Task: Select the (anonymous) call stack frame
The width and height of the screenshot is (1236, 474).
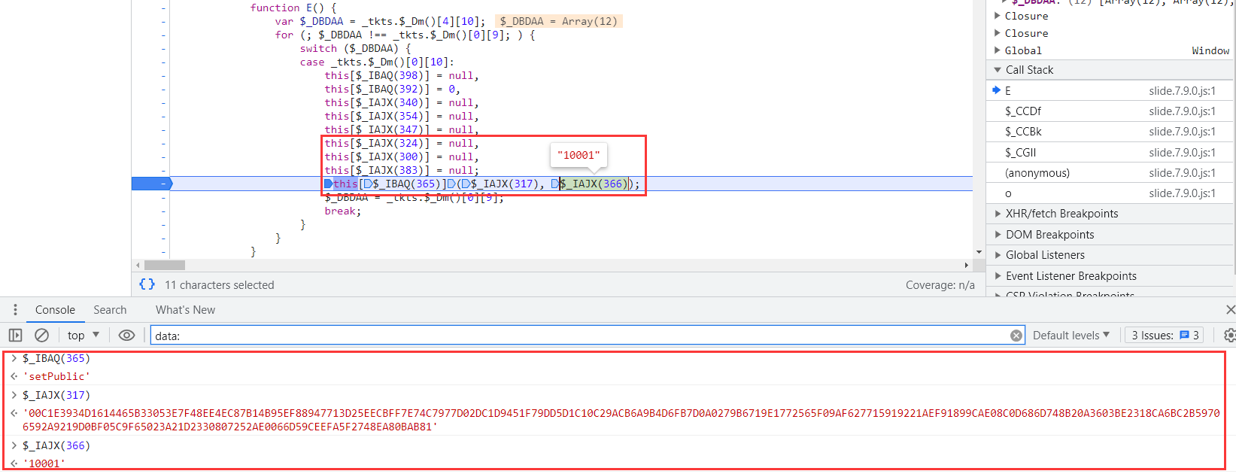Action: point(1037,173)
